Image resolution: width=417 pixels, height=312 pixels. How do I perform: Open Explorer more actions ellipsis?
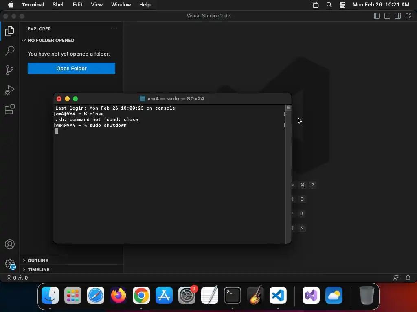[114, 29]
